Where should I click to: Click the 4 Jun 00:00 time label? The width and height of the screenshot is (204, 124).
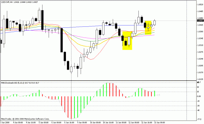[18, 123]
